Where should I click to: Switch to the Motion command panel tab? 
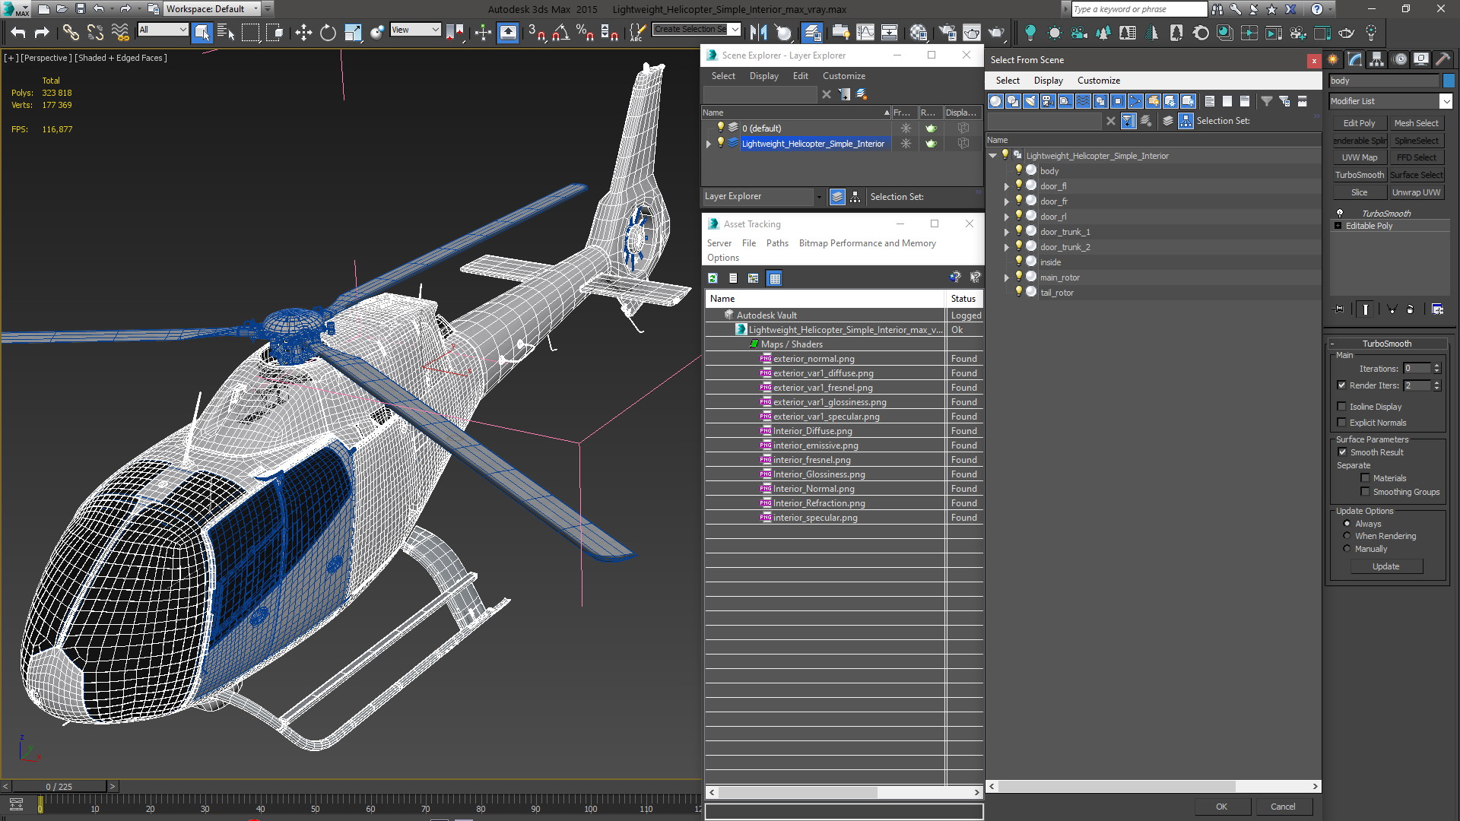(x=1399, y=59)
